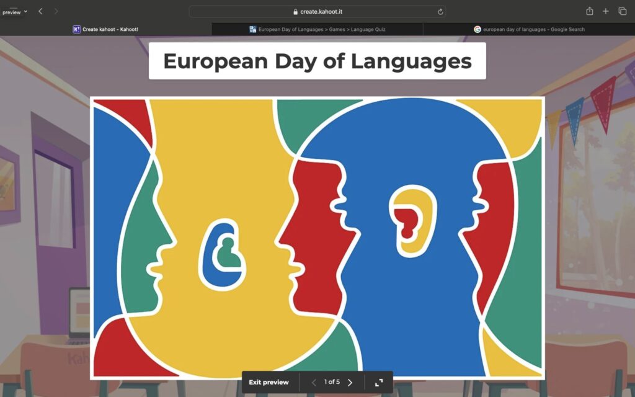635x397 pixels.
Task: Switch to European Day of Languages Quiz tab
Action: (x=317, y=29)
